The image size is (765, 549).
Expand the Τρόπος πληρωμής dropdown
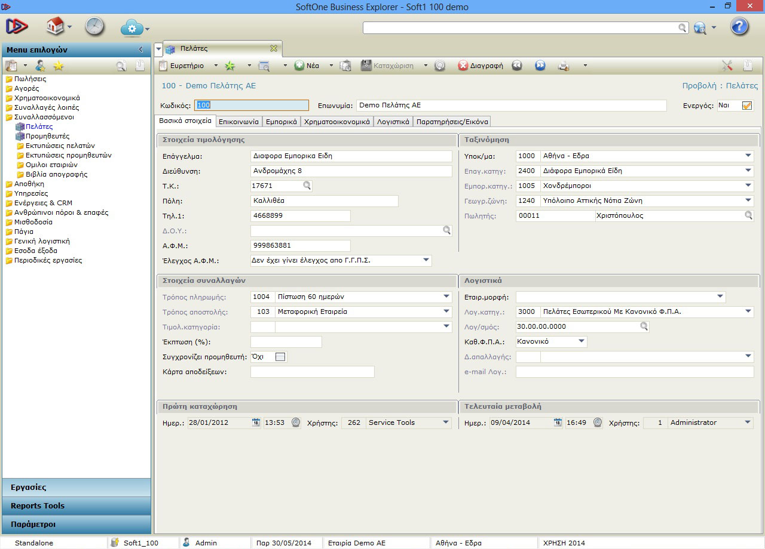pos(446,297)
